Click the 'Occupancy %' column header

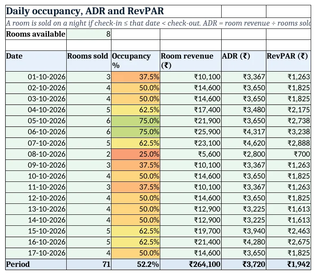pos(135,61)
